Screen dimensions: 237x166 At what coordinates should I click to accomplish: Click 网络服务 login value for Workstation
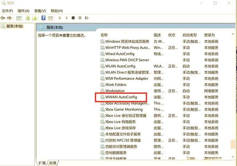211,91
